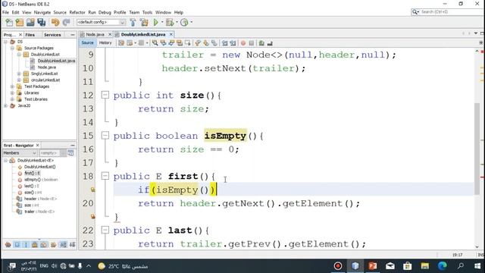Toggle Fully Qualified Names in Navigator
This screenshot has width=485, height=273.
pos(54,244)
